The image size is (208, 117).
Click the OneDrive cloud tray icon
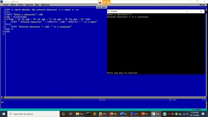click(180, 114)
